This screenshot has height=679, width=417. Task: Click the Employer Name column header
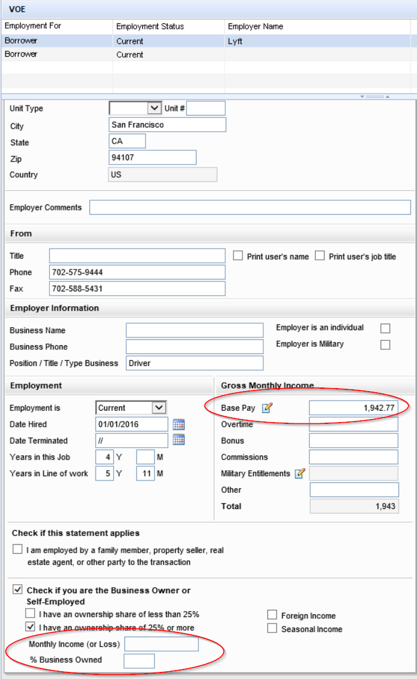click(318, 26)
